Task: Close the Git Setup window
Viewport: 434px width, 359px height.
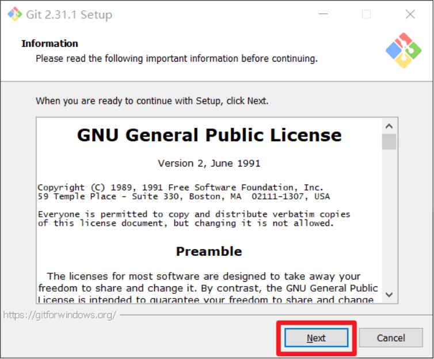Action: (x=410, y=14)
